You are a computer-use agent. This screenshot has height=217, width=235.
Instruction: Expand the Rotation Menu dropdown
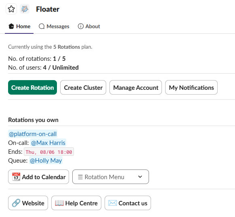[111, 177]
